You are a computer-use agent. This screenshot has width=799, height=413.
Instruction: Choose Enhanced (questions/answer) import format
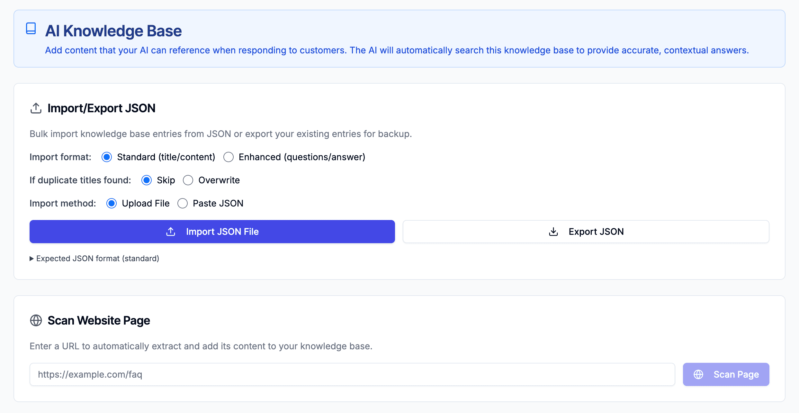pyautogui.click(x=229, y=157)
